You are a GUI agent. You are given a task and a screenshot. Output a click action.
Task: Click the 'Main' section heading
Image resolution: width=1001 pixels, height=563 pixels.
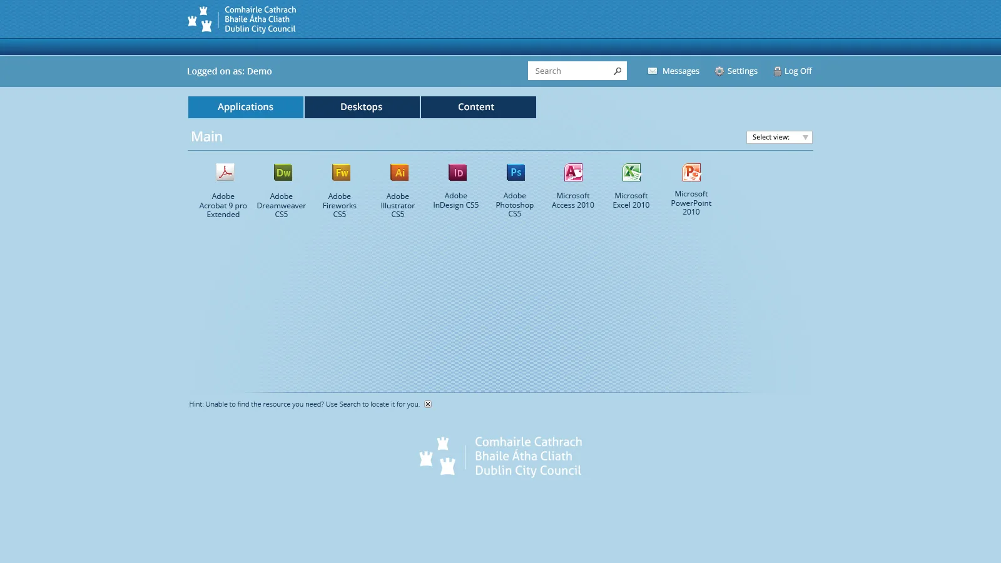[x=207, y=136]
